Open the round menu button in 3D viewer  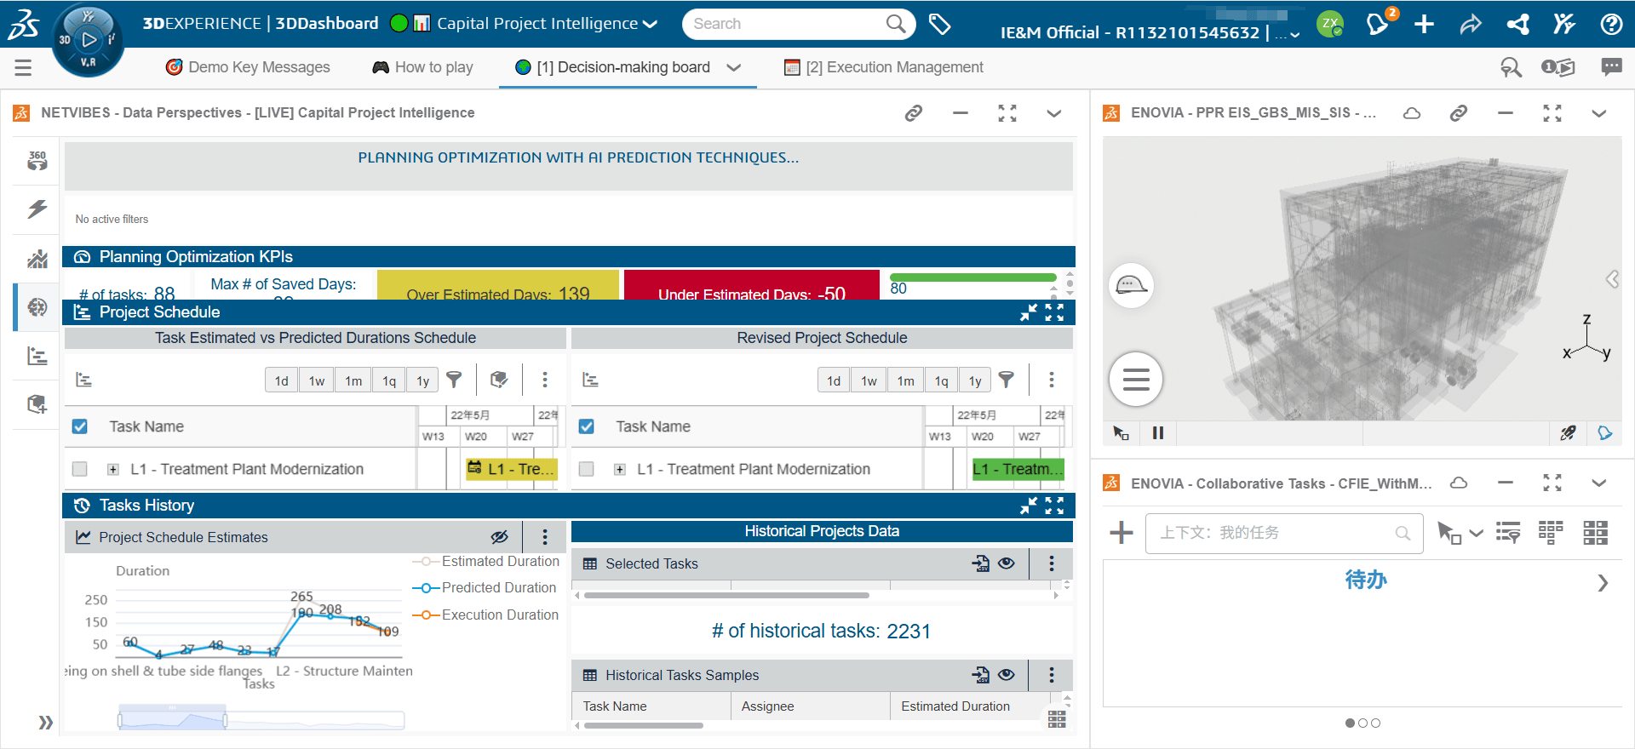[1136, 379]
